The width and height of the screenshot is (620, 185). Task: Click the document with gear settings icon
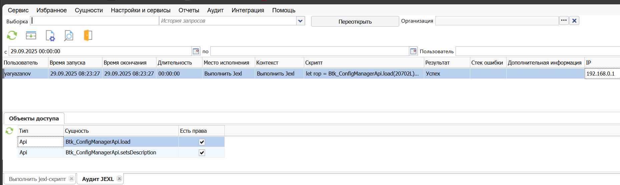click(x=50, y=35)
